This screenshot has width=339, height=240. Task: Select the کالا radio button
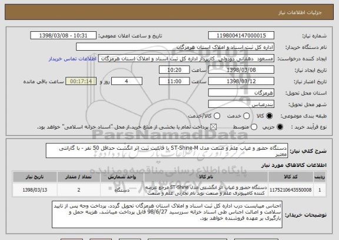coord(270,116)
